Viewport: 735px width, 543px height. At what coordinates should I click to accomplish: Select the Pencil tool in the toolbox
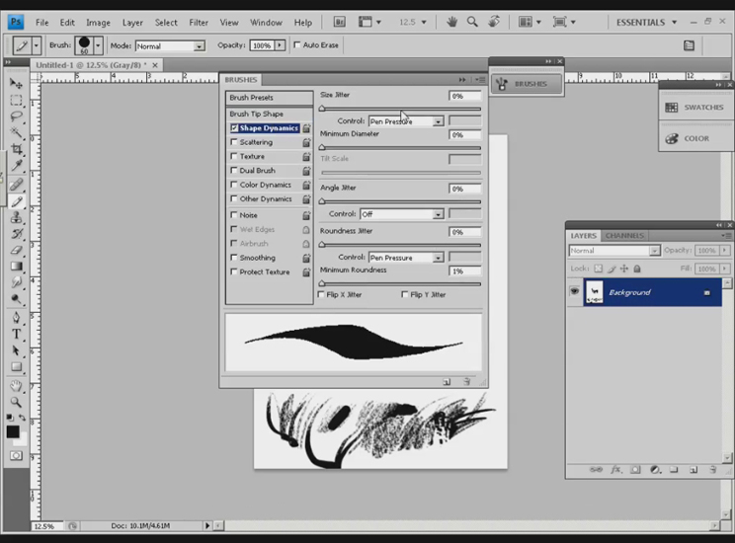pos(16,201)
